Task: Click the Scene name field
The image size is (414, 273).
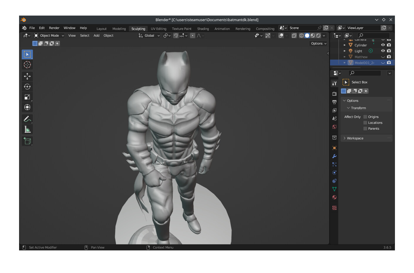Action: [302, 28]
